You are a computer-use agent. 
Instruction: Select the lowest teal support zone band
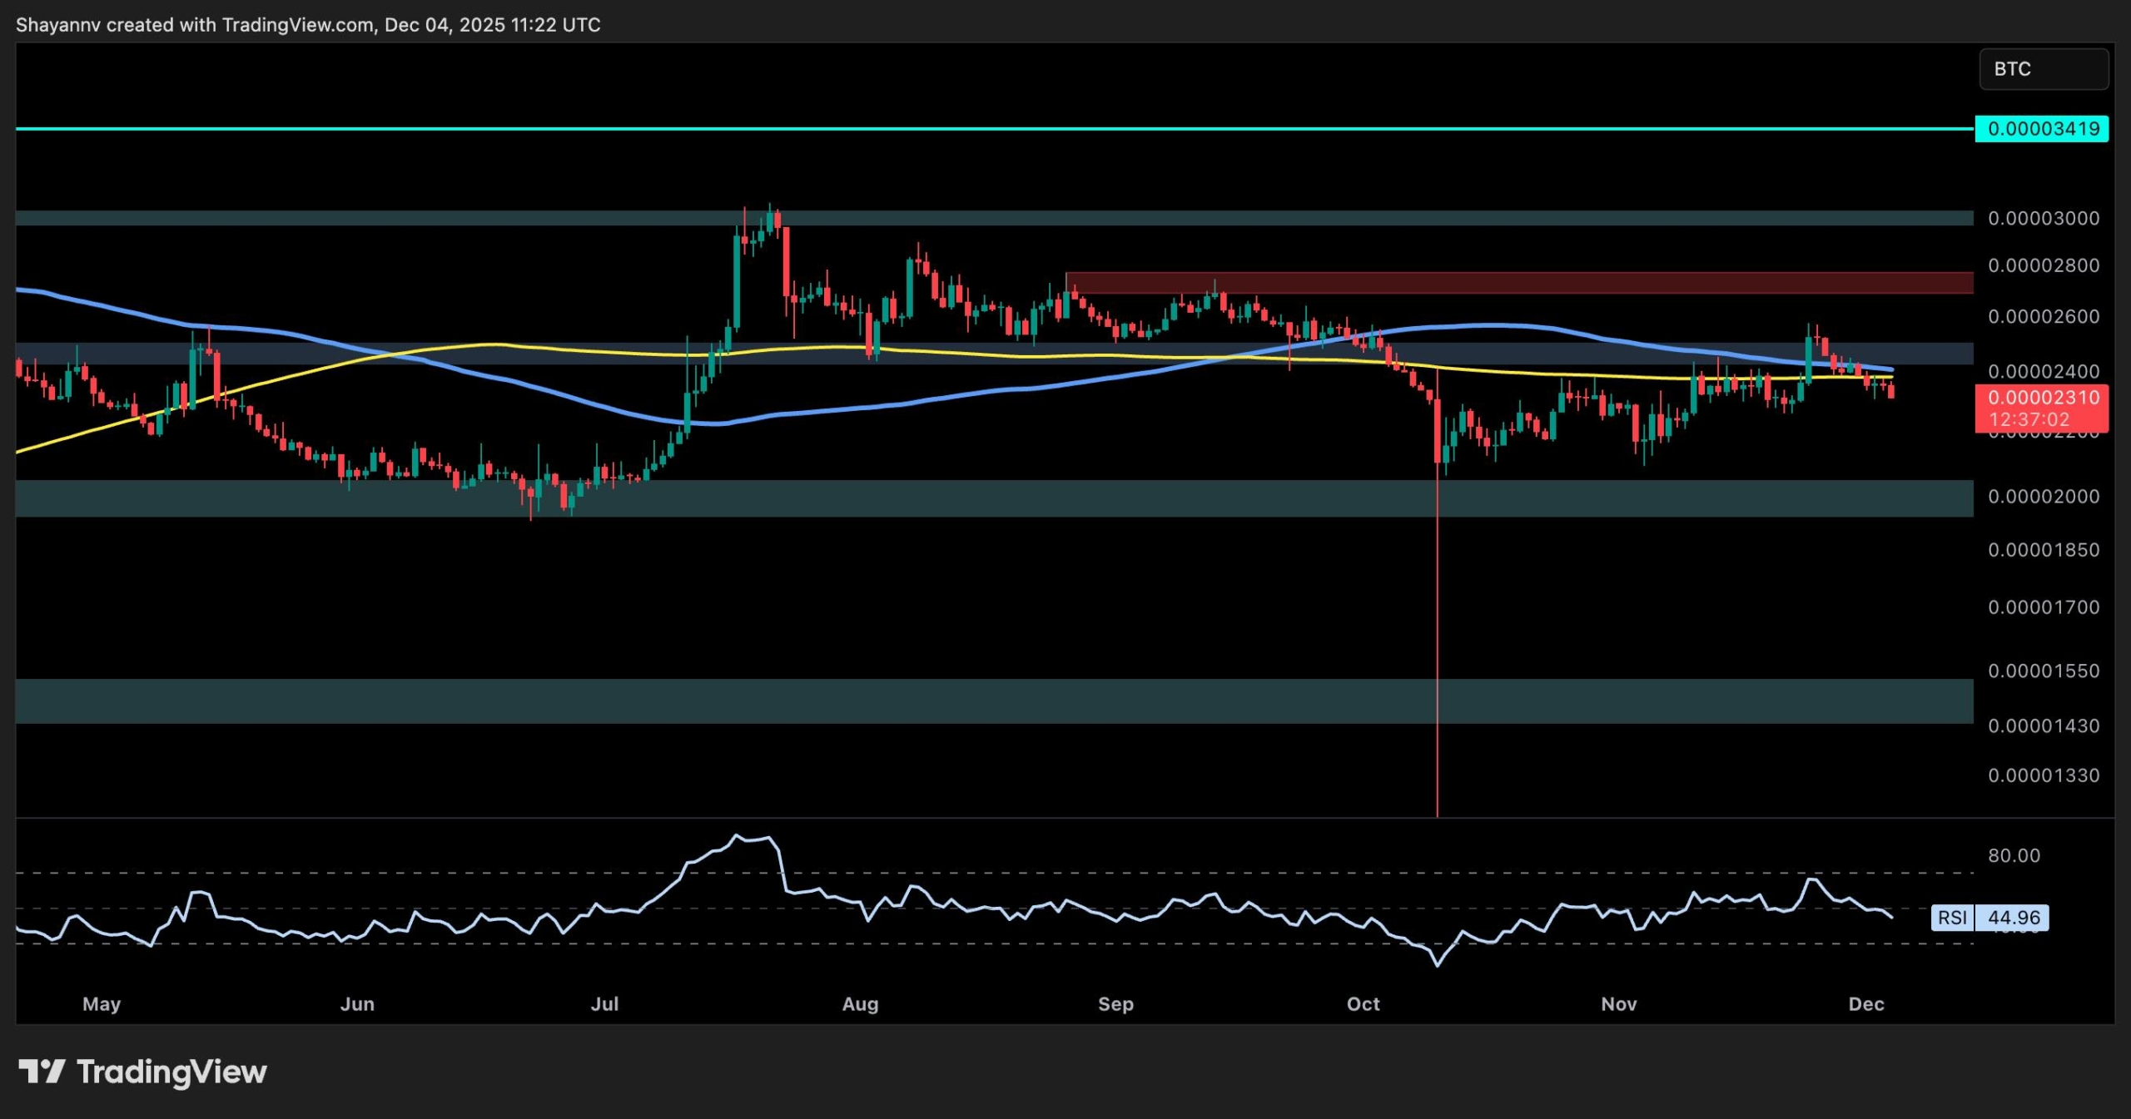tap(995, 701)
